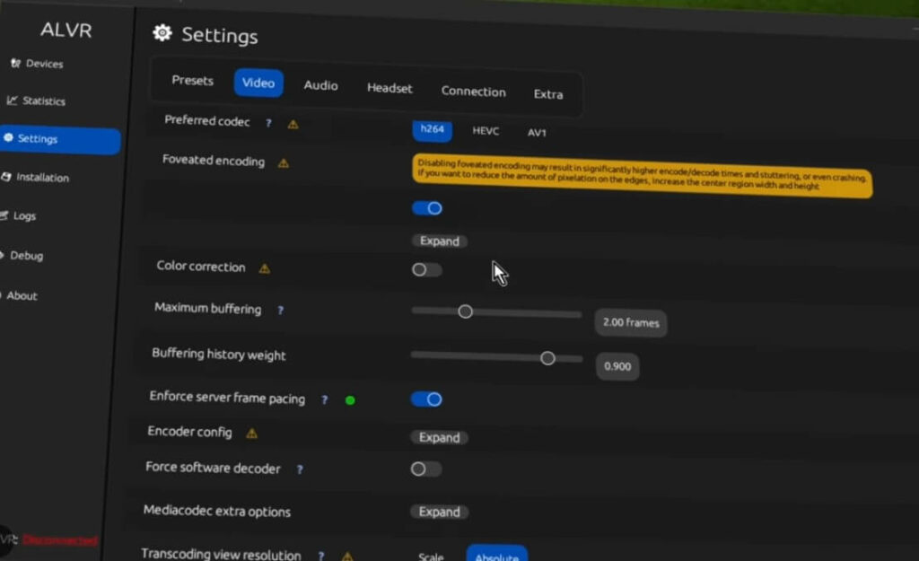The width and height of the screenshot is (919, 561).
Task: Click the Maximum buffering frames value field
Action: point(630,322)
